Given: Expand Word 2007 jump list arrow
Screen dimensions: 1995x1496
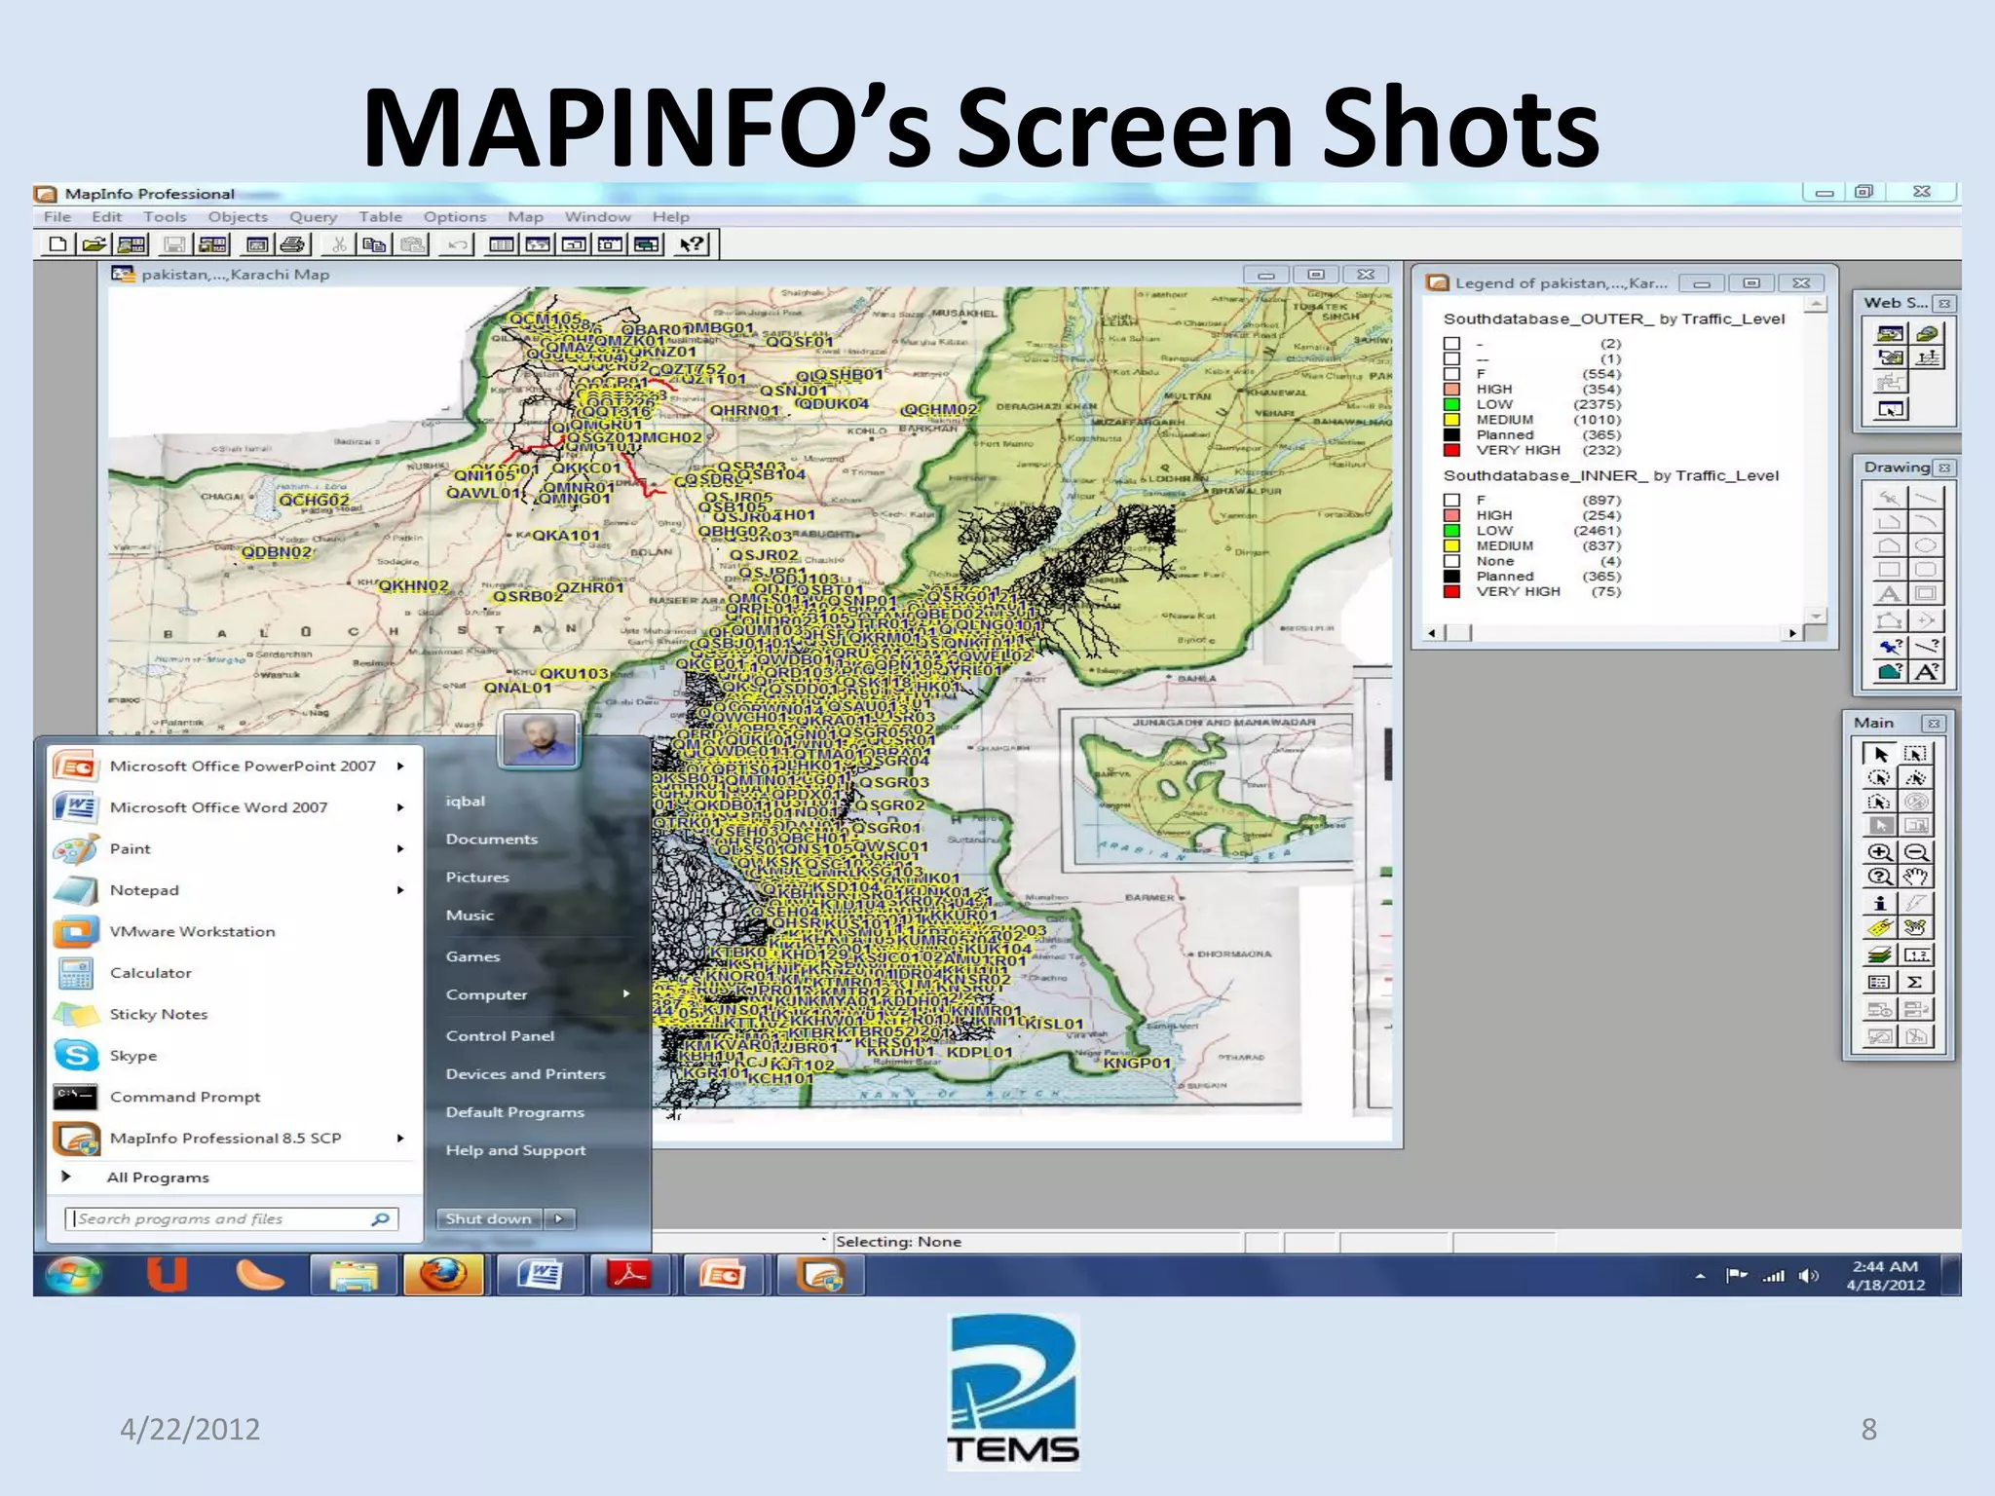Looking at the screenshot, I should tap(400, 807).
